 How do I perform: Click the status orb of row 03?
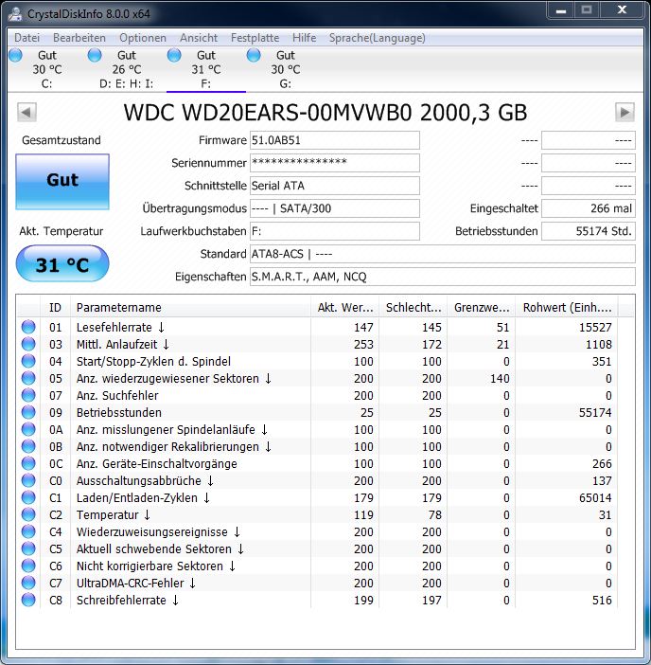28,344
